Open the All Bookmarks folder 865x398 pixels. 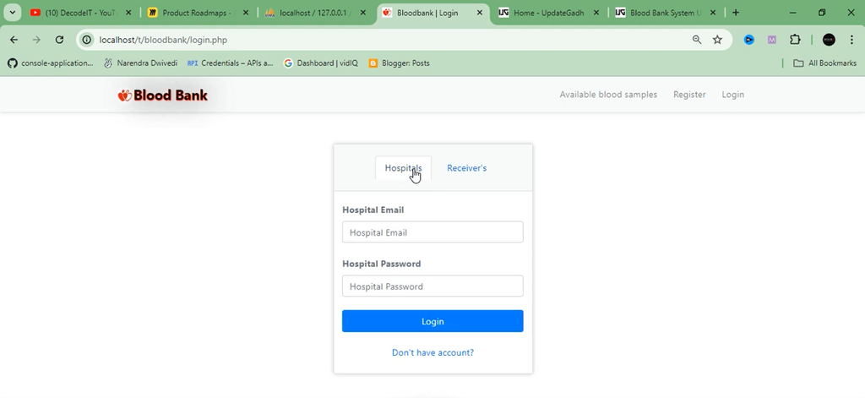[x=824, y=63]
